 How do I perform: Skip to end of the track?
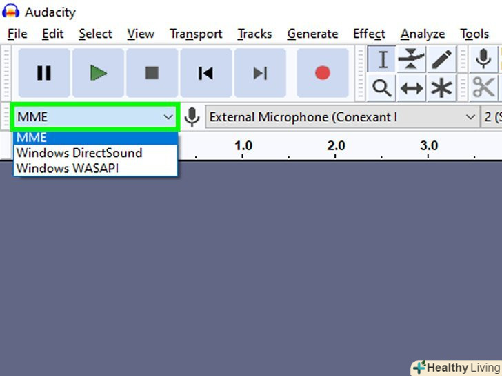[260, 73]
